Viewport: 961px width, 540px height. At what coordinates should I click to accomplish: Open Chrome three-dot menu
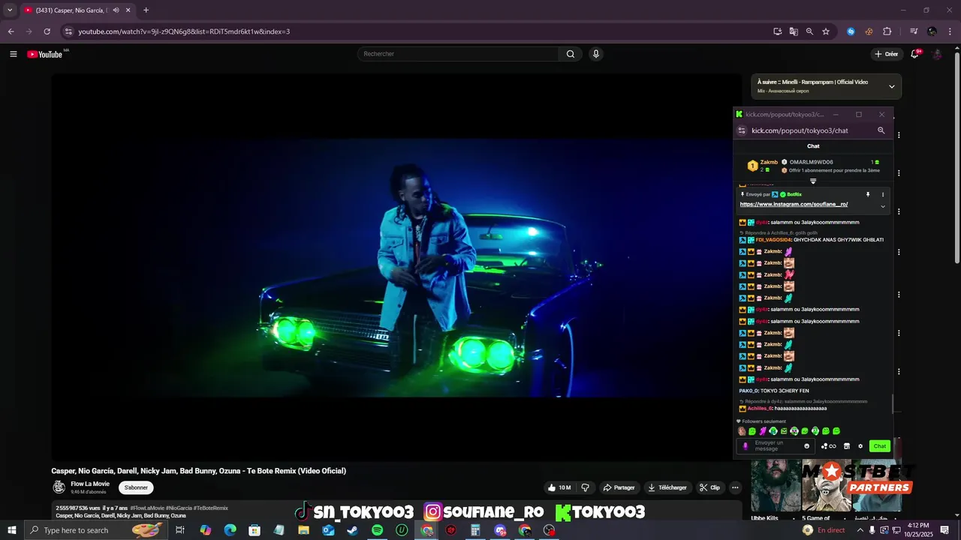tap(950, 31)
